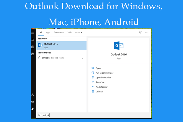The height and width of the screenshot is (122, 183).
Task: Click the Run as administrator shield icon
Action: click(x=93, y=73)
